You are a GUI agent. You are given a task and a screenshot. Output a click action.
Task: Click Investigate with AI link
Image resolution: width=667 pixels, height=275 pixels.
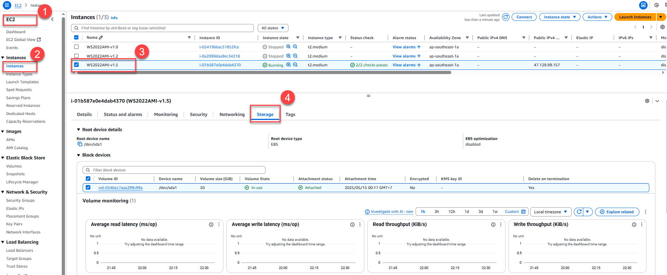[x=389, y=212]
